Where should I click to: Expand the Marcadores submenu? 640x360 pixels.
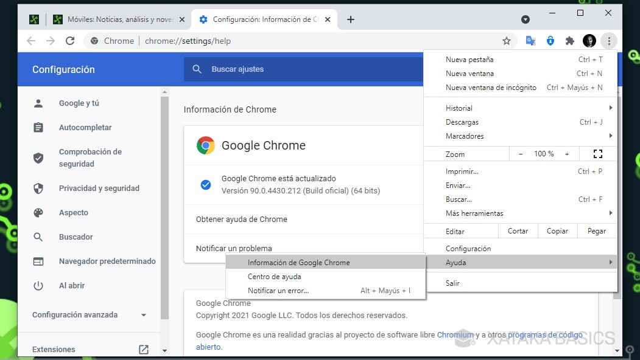click(x=465, y=136)
